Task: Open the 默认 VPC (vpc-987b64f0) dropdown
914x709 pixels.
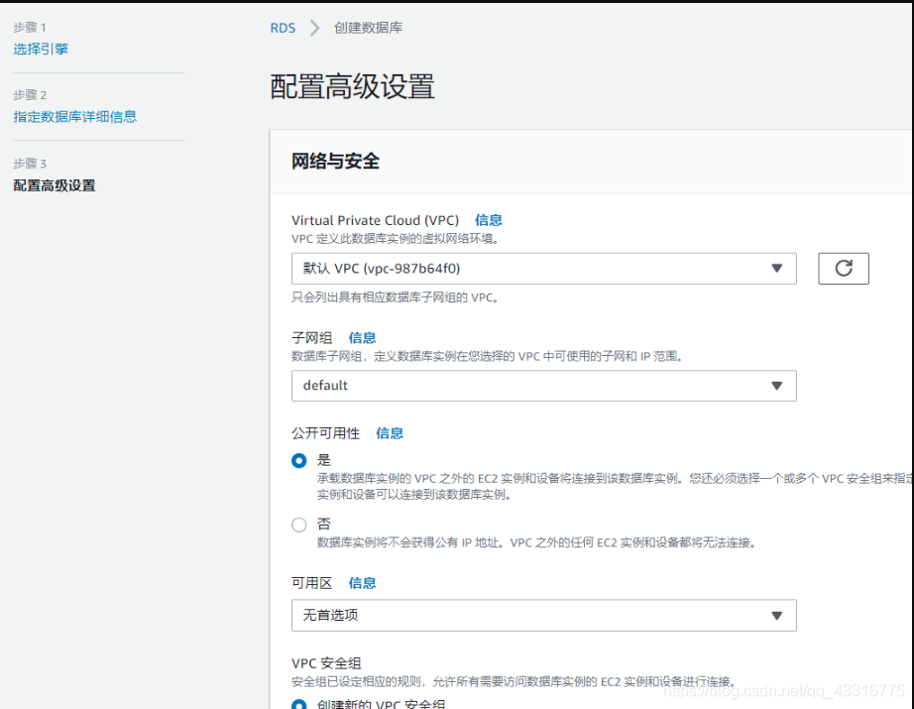Action: tap(544, 268)
